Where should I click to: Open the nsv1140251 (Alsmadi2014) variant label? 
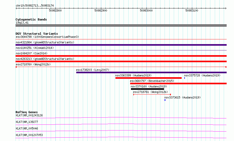pyautogui.click(x=35, y=48)
